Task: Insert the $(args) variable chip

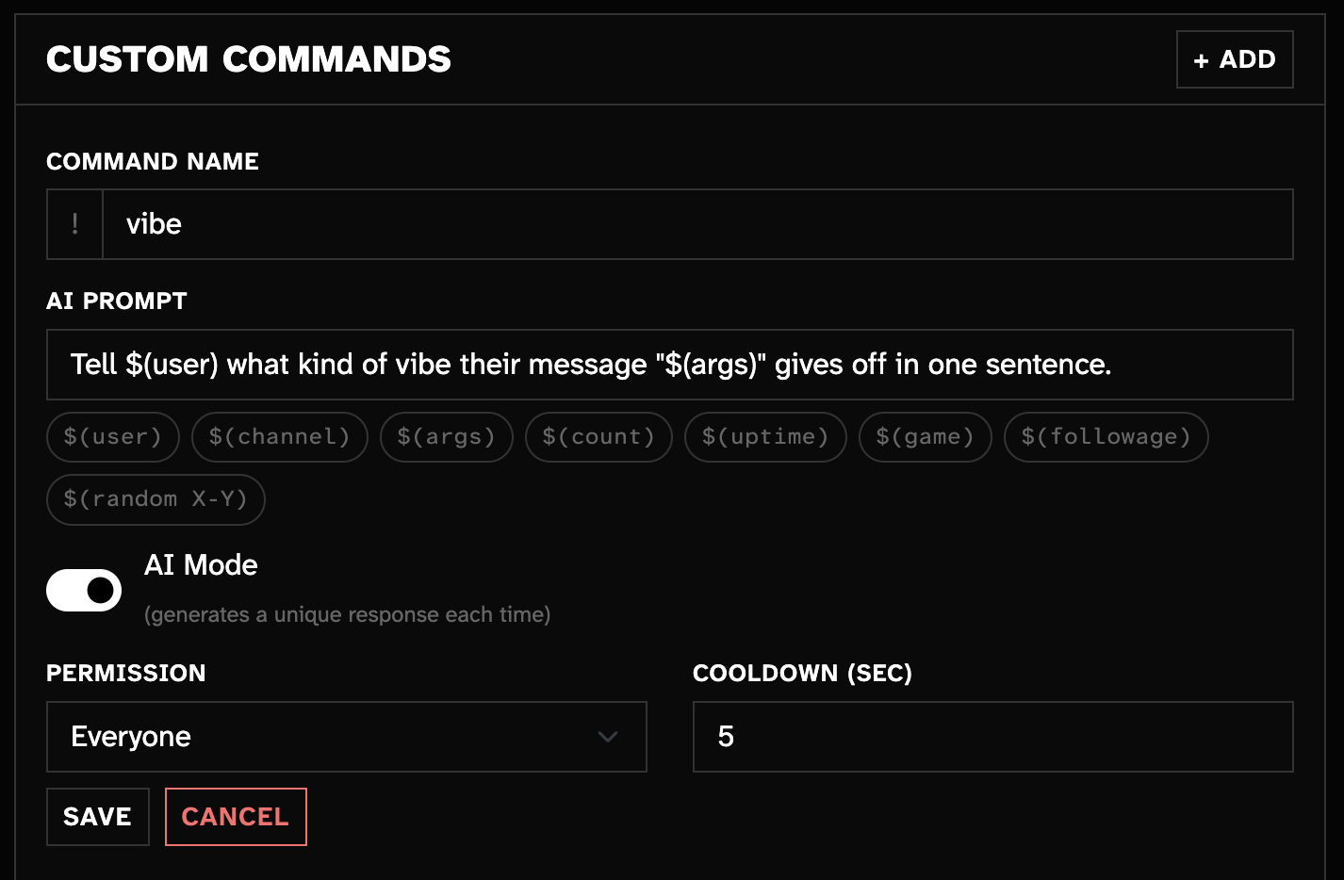Action: 446,436
